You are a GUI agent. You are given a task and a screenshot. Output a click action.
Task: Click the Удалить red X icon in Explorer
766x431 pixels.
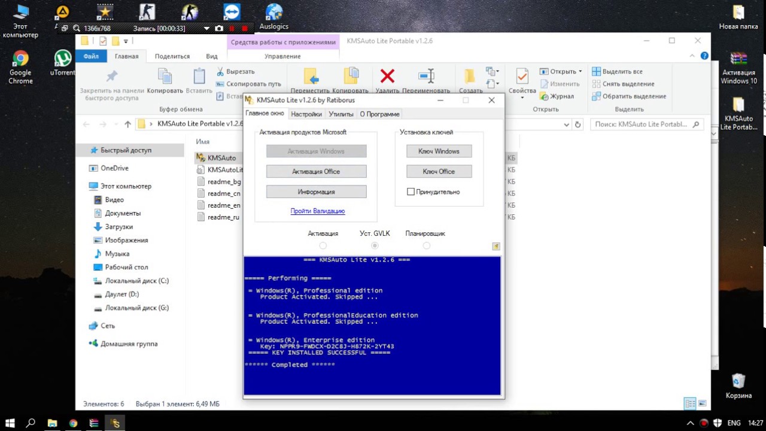point(387,76)
